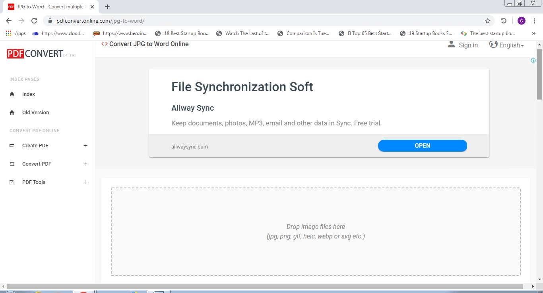This screenshot has height=293, width=543.
Task: Click File Synchronization Soft ad headline
Action: (242, 87)
